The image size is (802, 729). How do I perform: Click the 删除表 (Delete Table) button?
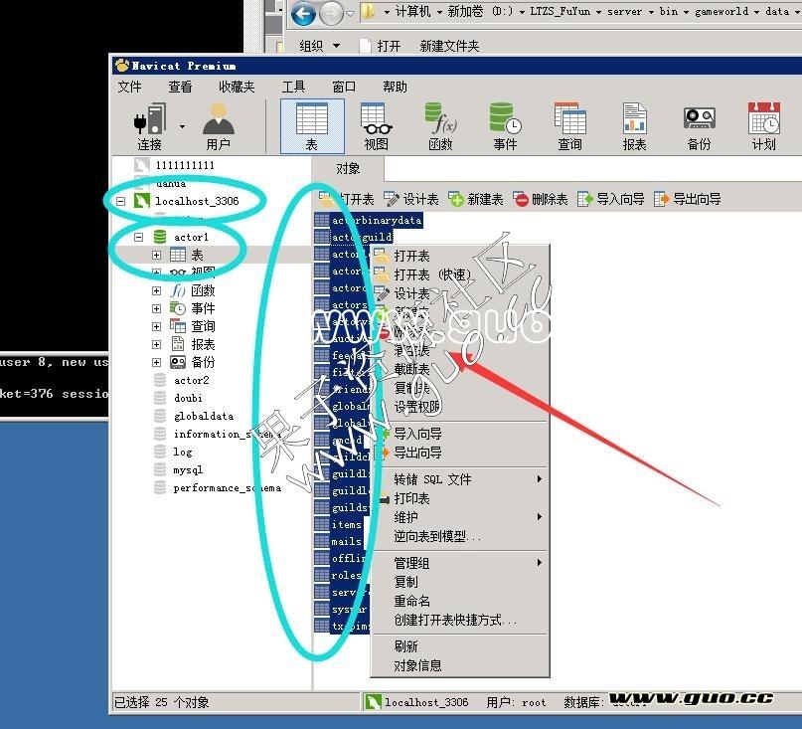click(x=540, y=200)
